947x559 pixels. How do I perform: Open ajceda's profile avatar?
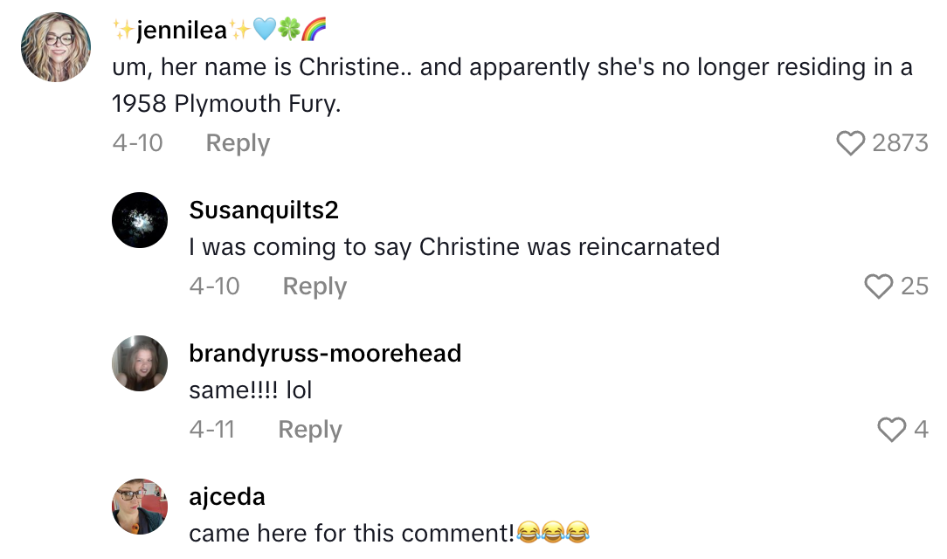[140, 507]
